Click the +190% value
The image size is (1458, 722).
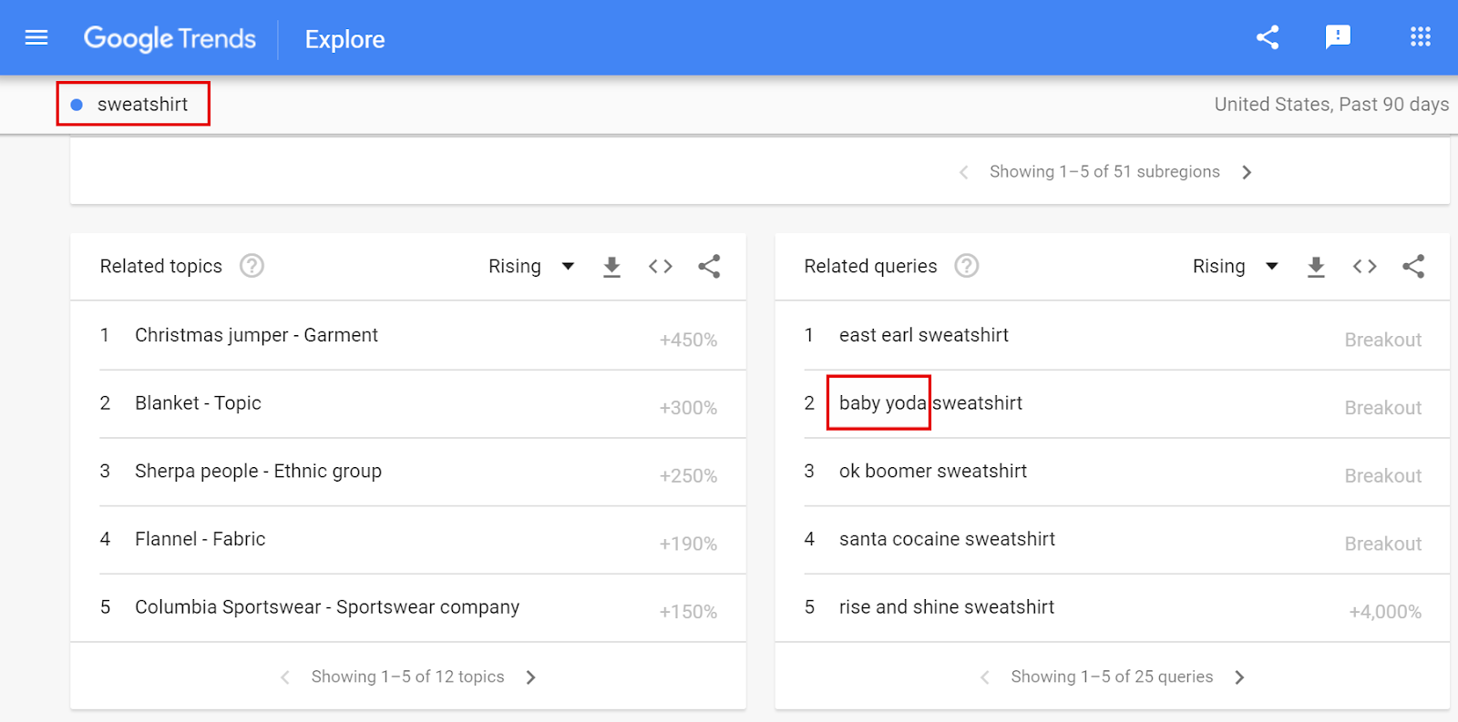click(x=688, y=544)
